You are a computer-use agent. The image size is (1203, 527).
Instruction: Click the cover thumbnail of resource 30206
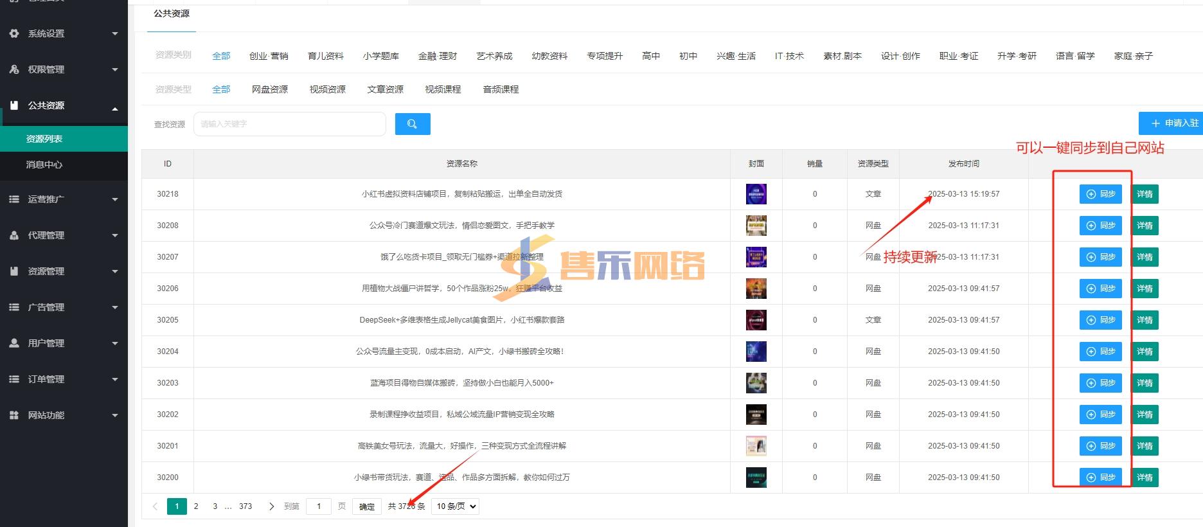click(756, 289)
